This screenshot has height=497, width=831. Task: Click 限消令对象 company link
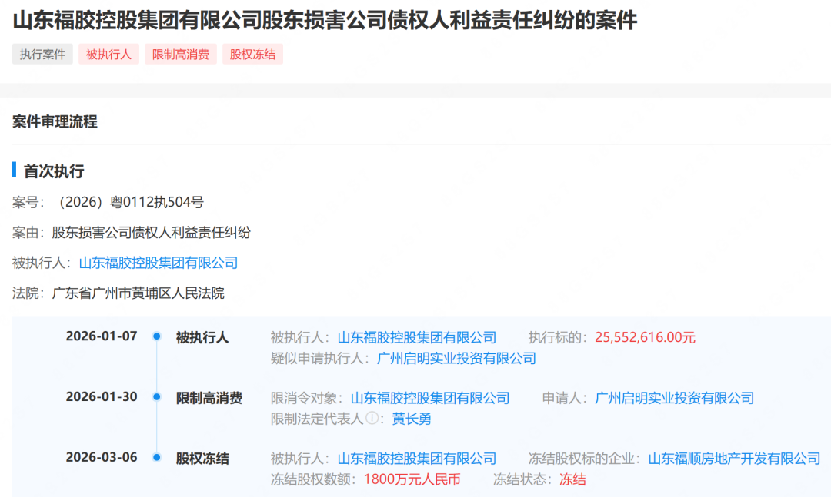[x=429, y=398]
